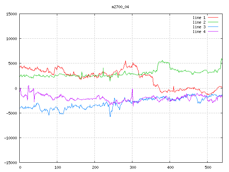Click the red line 1 legend sample
Screen dimensions: 229x172
(x=213, y=18)
